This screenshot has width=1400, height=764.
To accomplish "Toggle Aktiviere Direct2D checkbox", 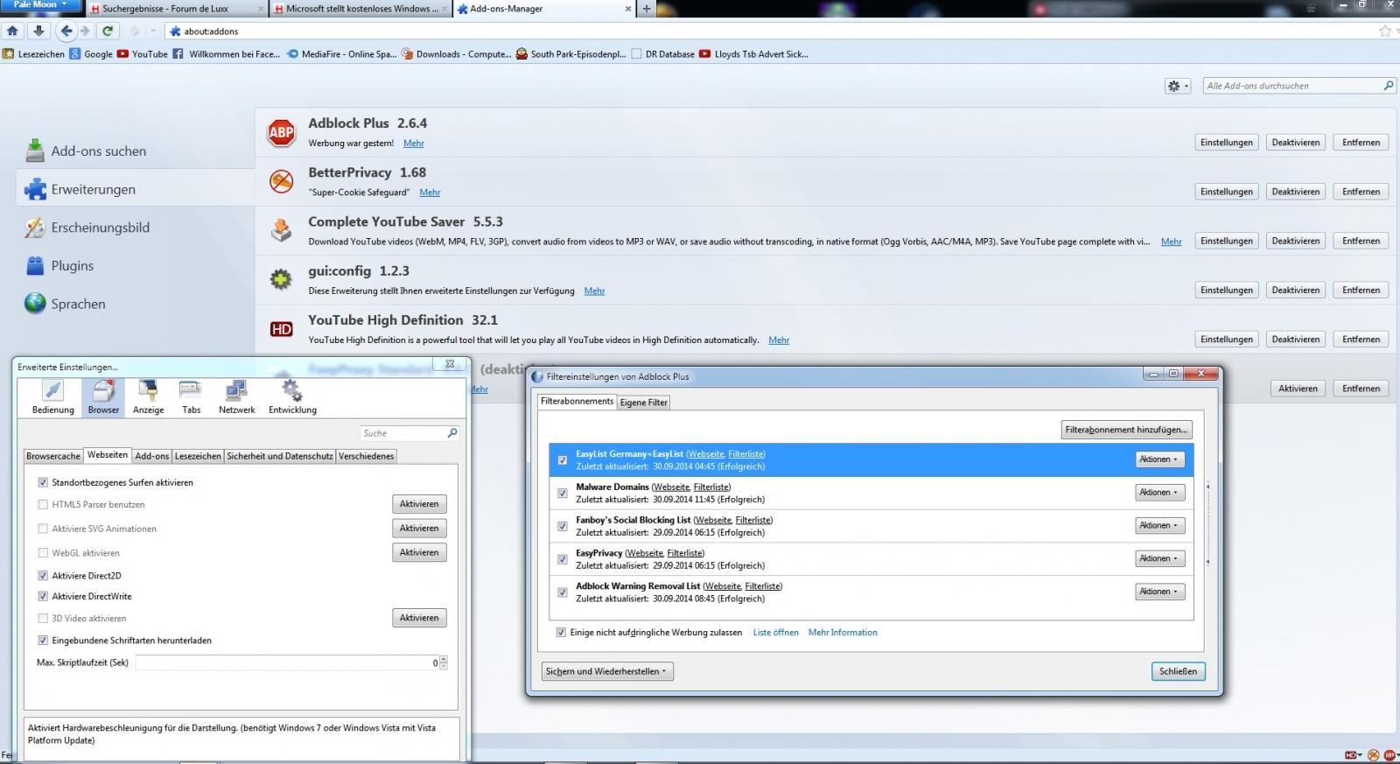I will 43,576.
